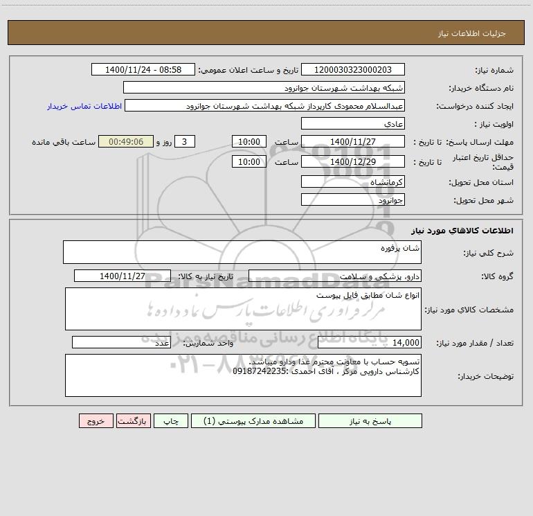Click remaining time countdown 00:49:06
The height and width of the screenshot is (516, 533).
click(126, 141)
